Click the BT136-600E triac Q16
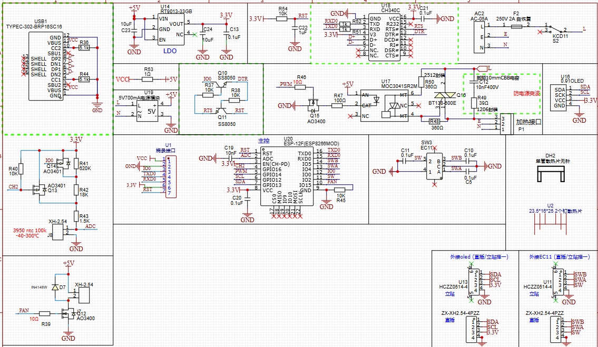Screen dimensions: 598x347 pyautogui.click(x=443, y=96)
